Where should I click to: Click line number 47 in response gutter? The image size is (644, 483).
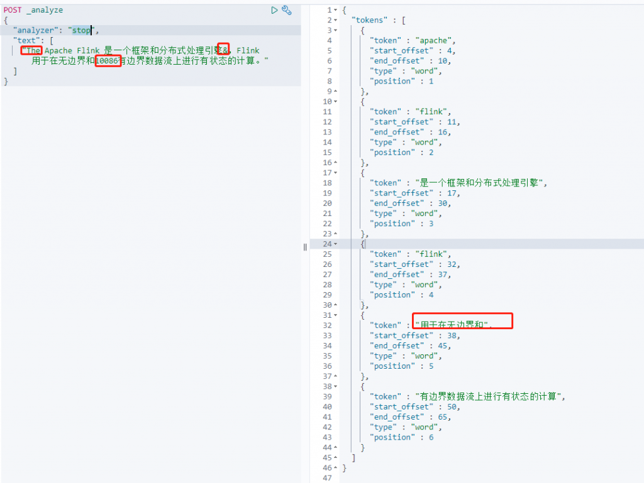(x=327, y=478)
